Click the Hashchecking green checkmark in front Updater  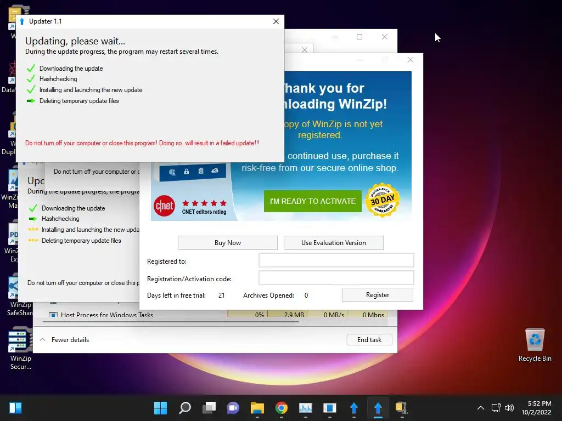click(x=31, y=79)
